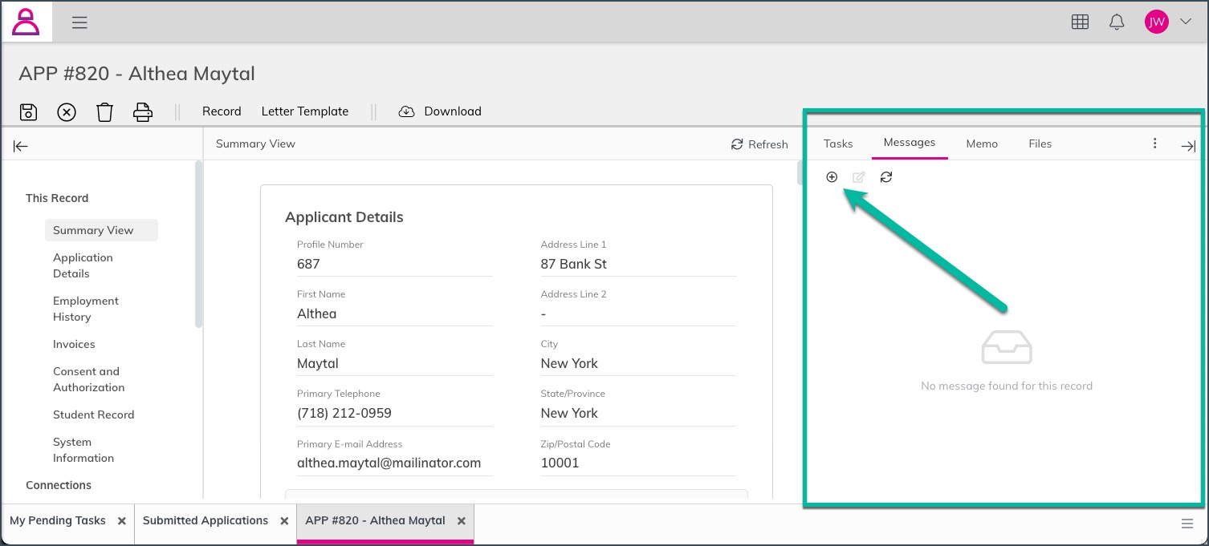Image resolution: width=1209 pixels, height=546 pixels.
Task: Switch to the Memo tab
Action: coord(982,144)
